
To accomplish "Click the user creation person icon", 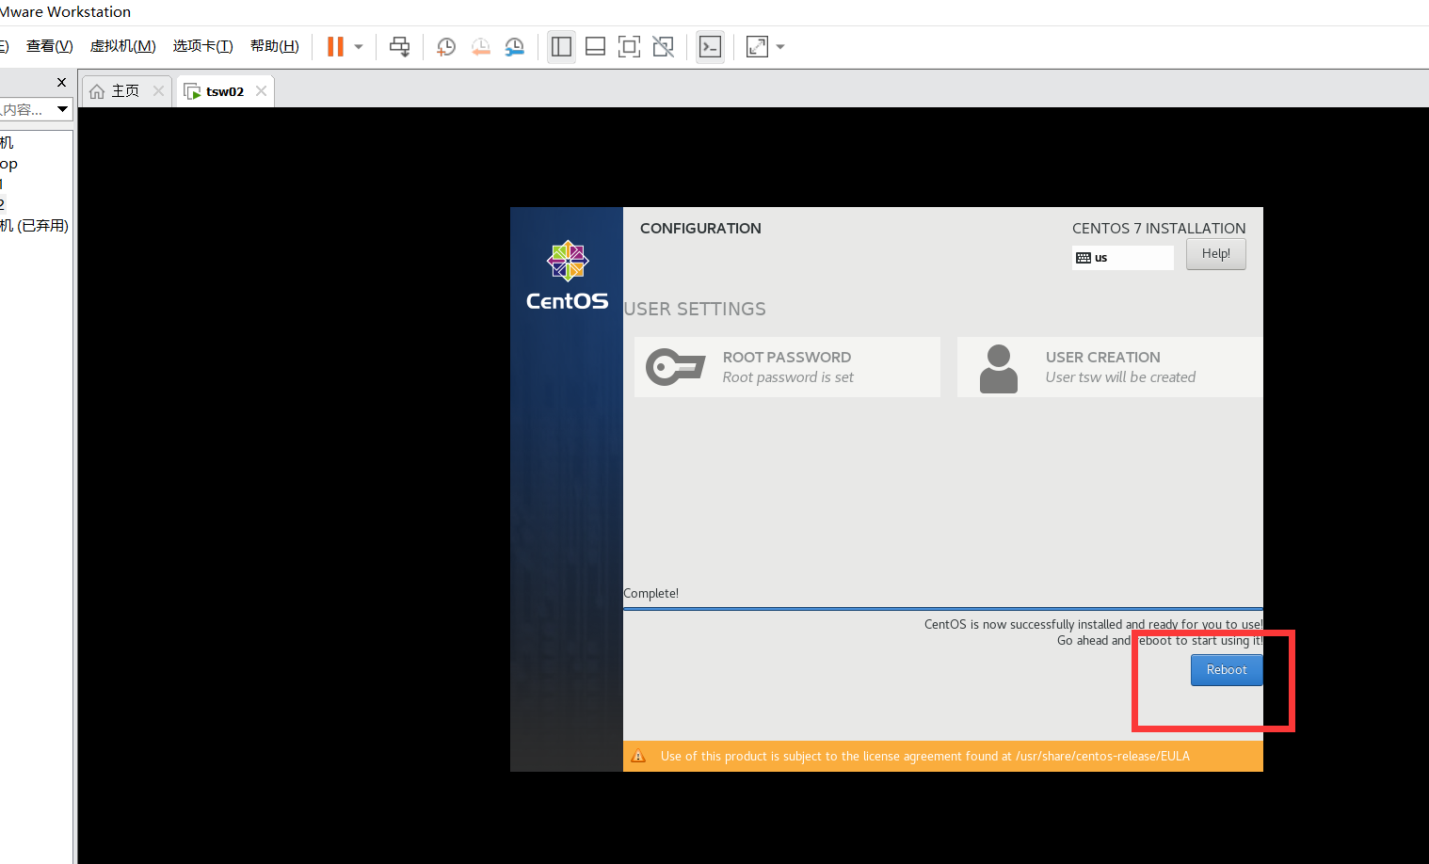I will tap(999, 368).
